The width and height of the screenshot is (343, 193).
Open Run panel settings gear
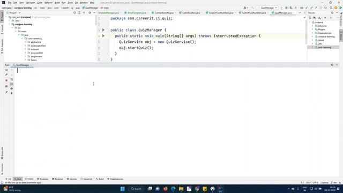click(x=332, y=65)
